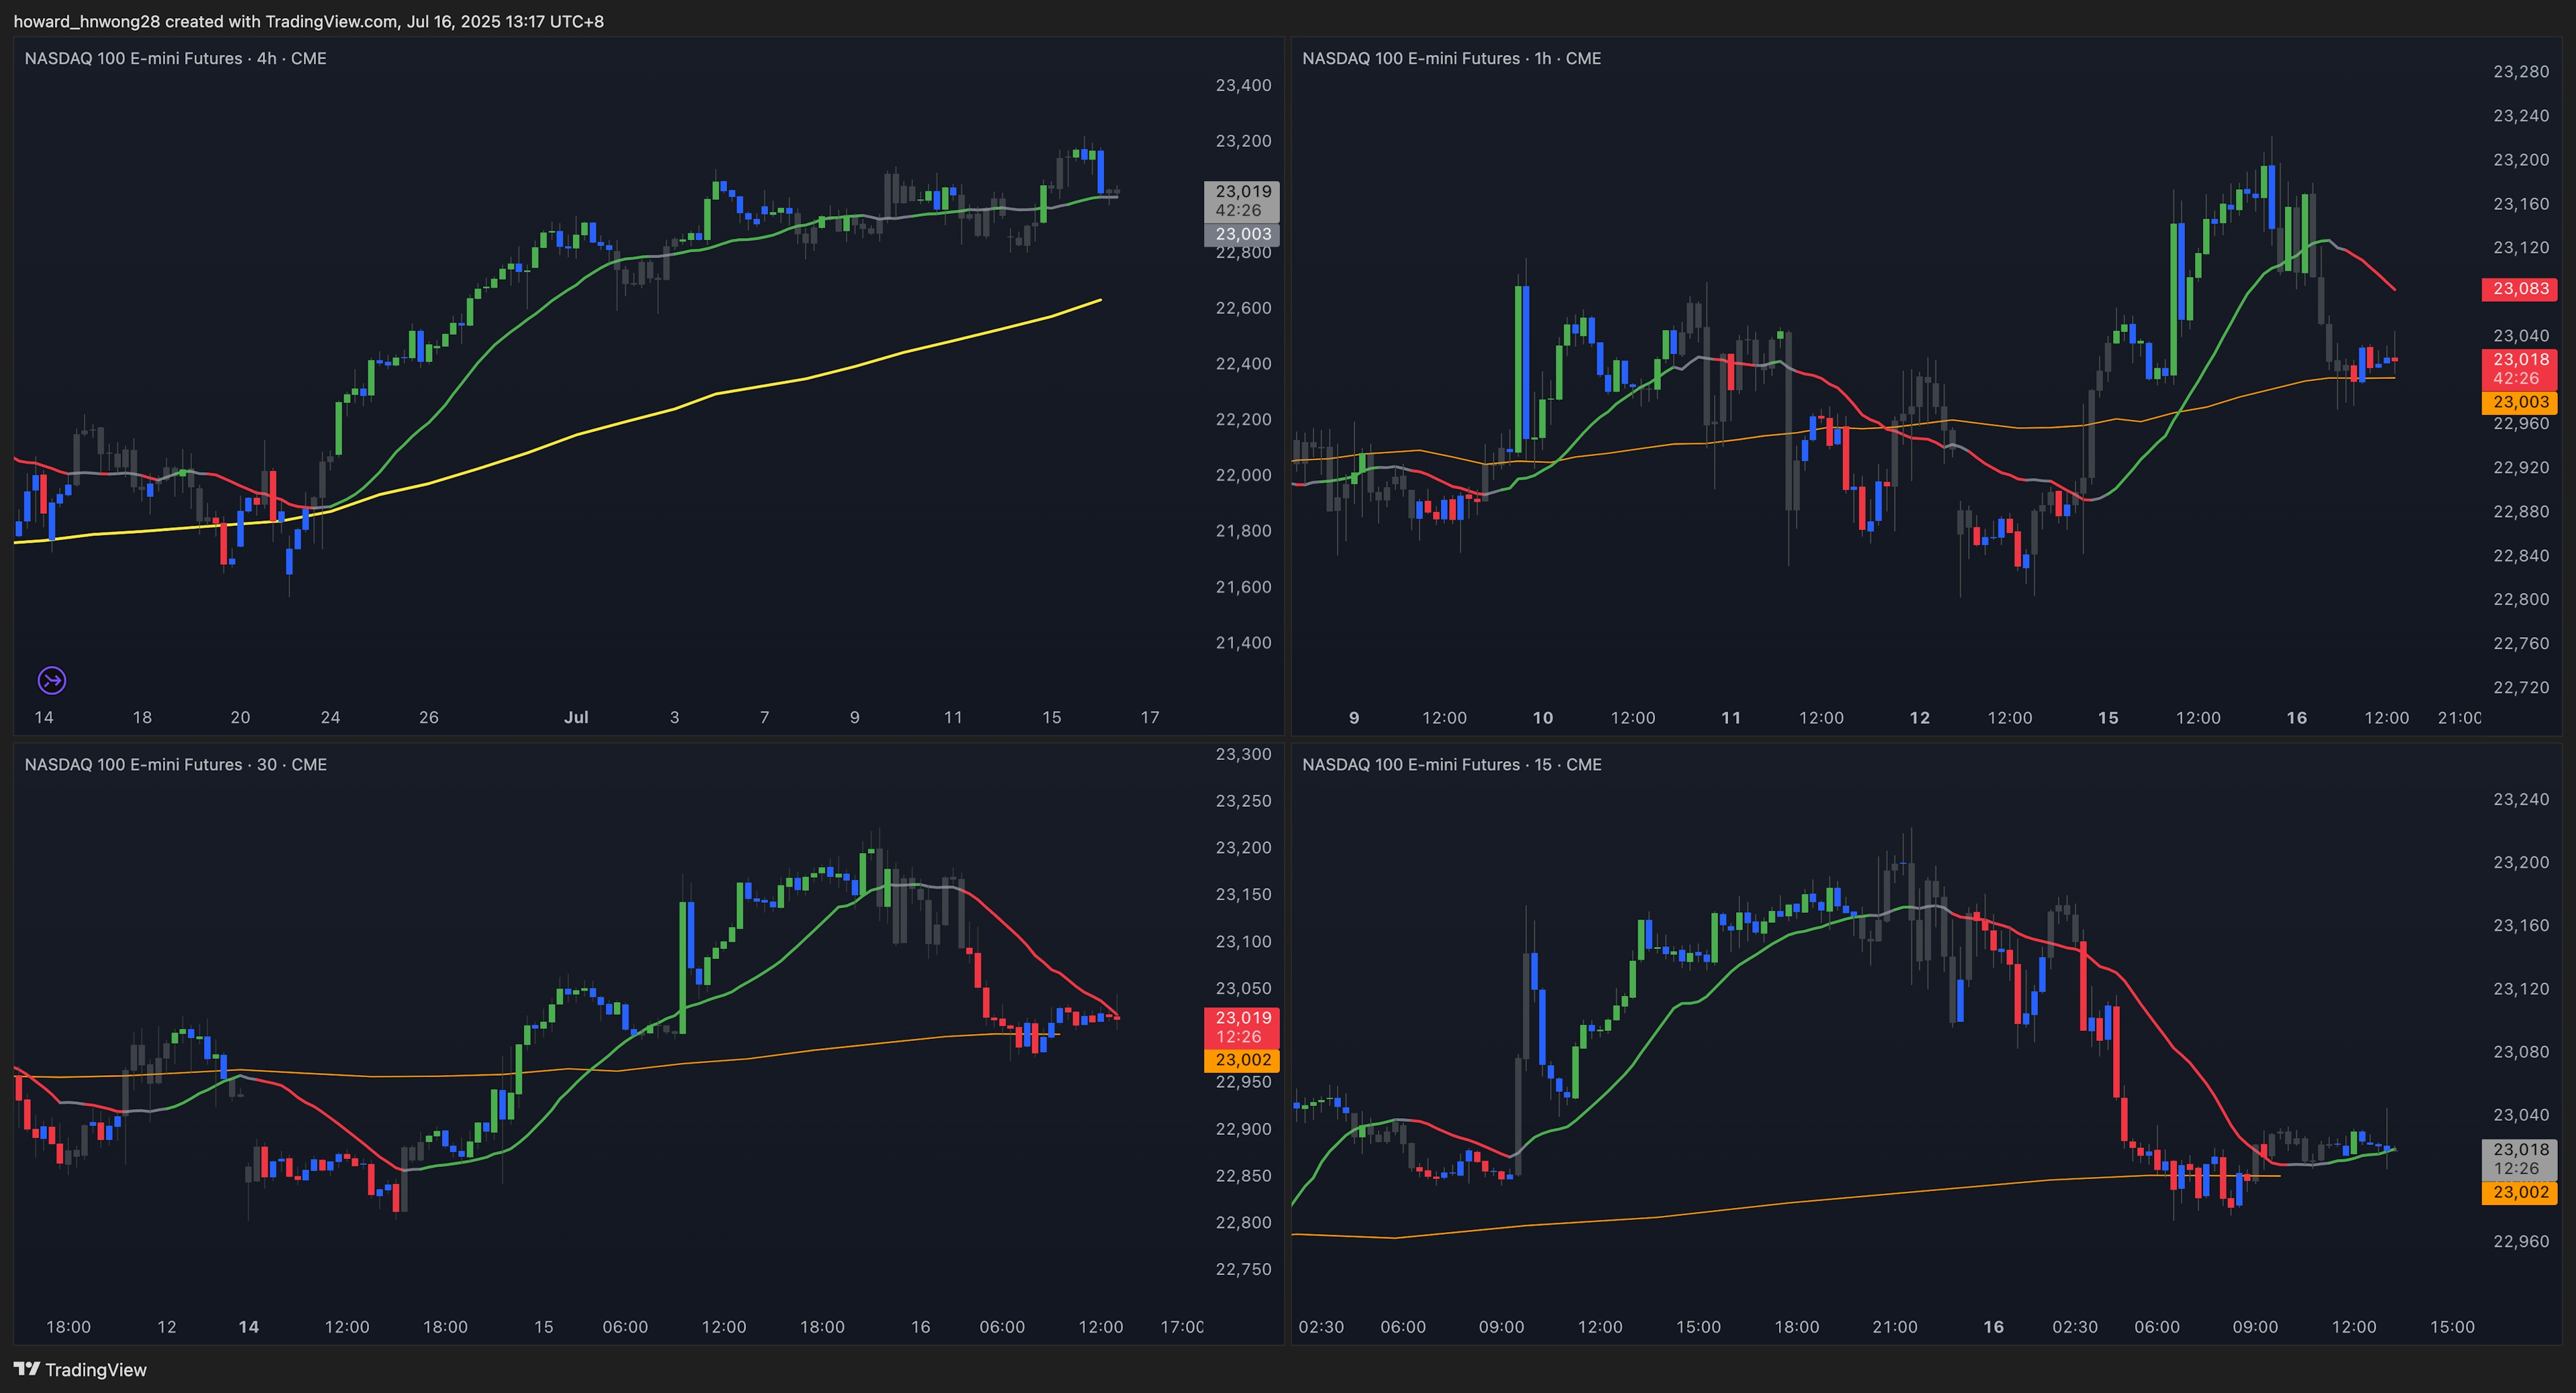Click the red 23,083 indicator label on 1h chart

[2520, 289]
